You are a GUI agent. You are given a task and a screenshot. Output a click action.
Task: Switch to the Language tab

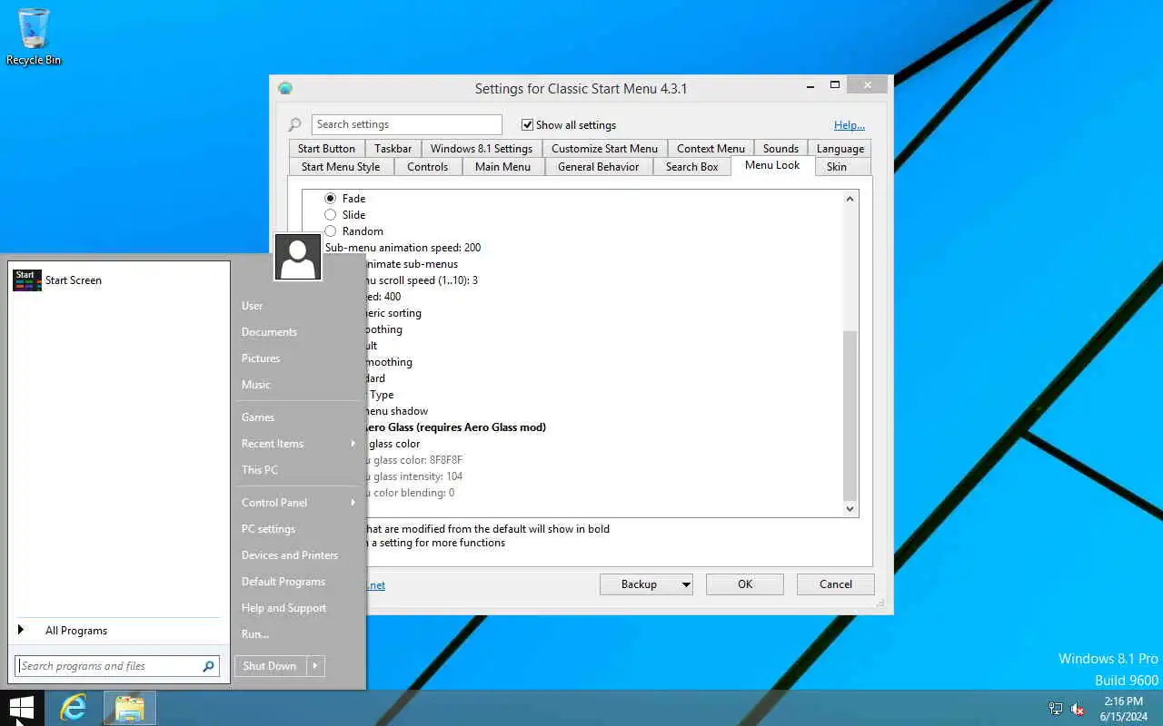(x=840, y=149)
